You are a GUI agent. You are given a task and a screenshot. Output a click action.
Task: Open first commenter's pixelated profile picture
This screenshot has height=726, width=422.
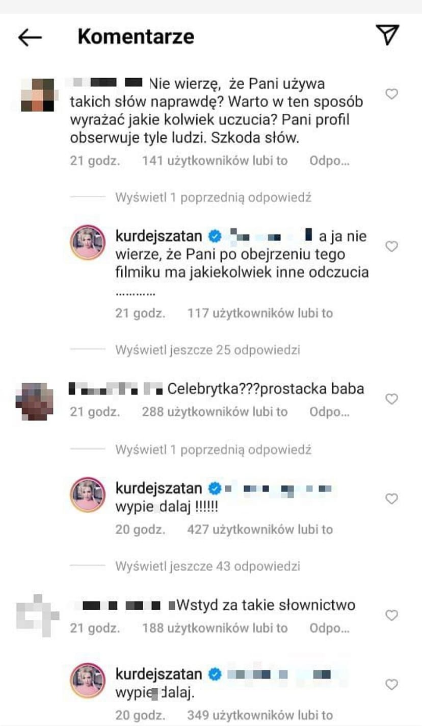(37, 94)
